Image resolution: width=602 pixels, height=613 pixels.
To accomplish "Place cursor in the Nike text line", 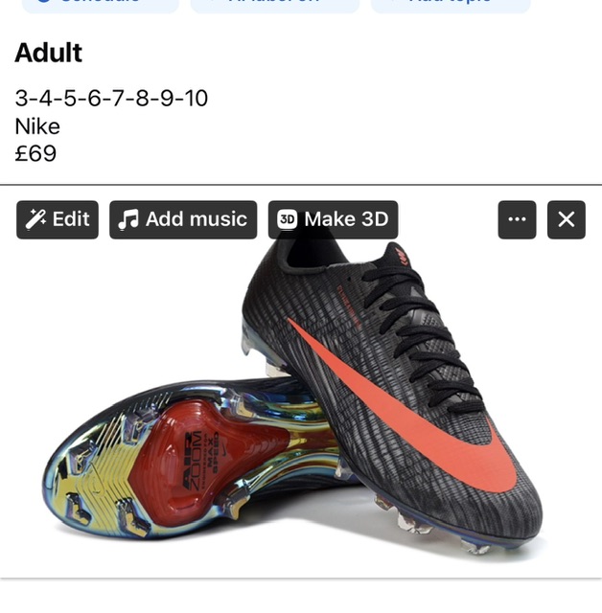I will (37, 126).
